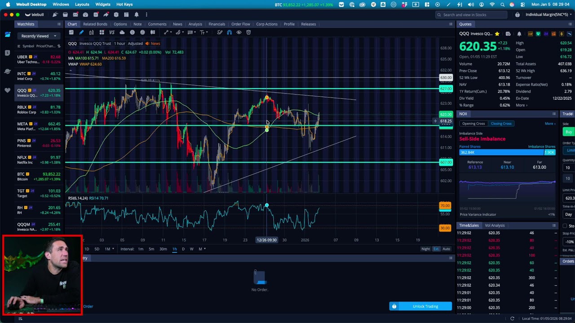
Task: Expand More details in Quotes panel
Action: [x=522, y=105]
